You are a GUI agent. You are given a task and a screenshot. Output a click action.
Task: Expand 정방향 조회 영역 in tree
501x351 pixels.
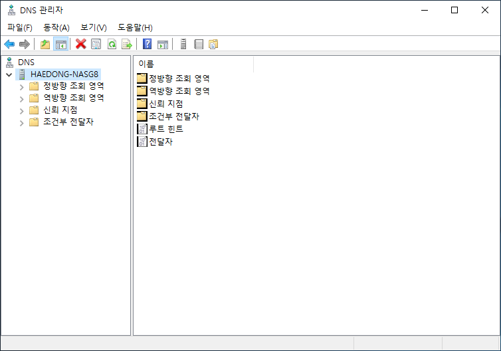click(x=21, y=87)
